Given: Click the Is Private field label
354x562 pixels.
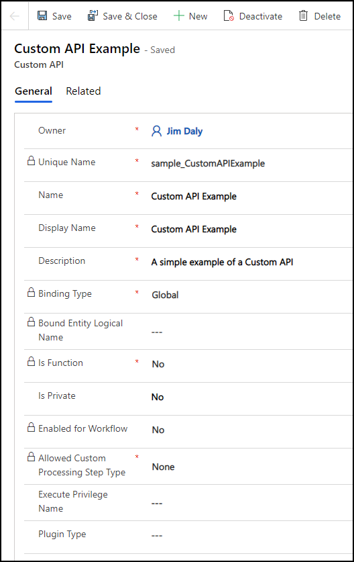Looking at the screenshot, I should point(57,395).
